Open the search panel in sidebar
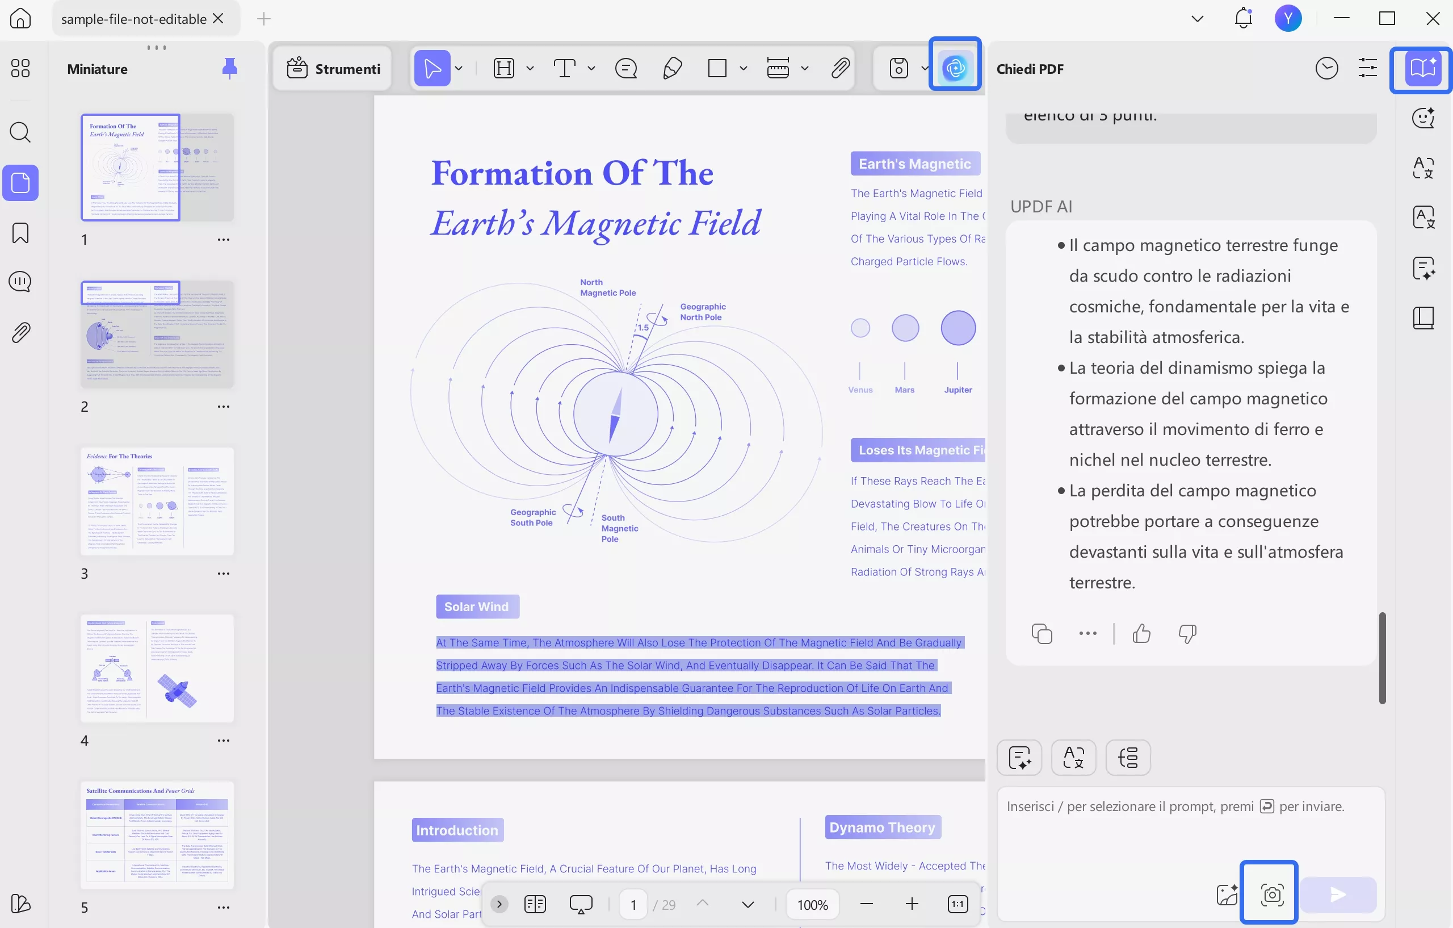This screenshot has height=928, width=1453. tap(20, 132)
